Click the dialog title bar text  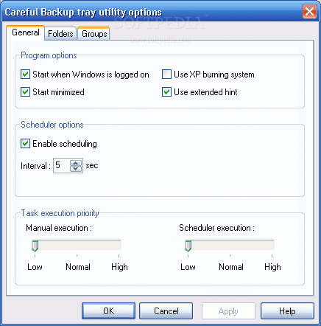click(83, 13)
